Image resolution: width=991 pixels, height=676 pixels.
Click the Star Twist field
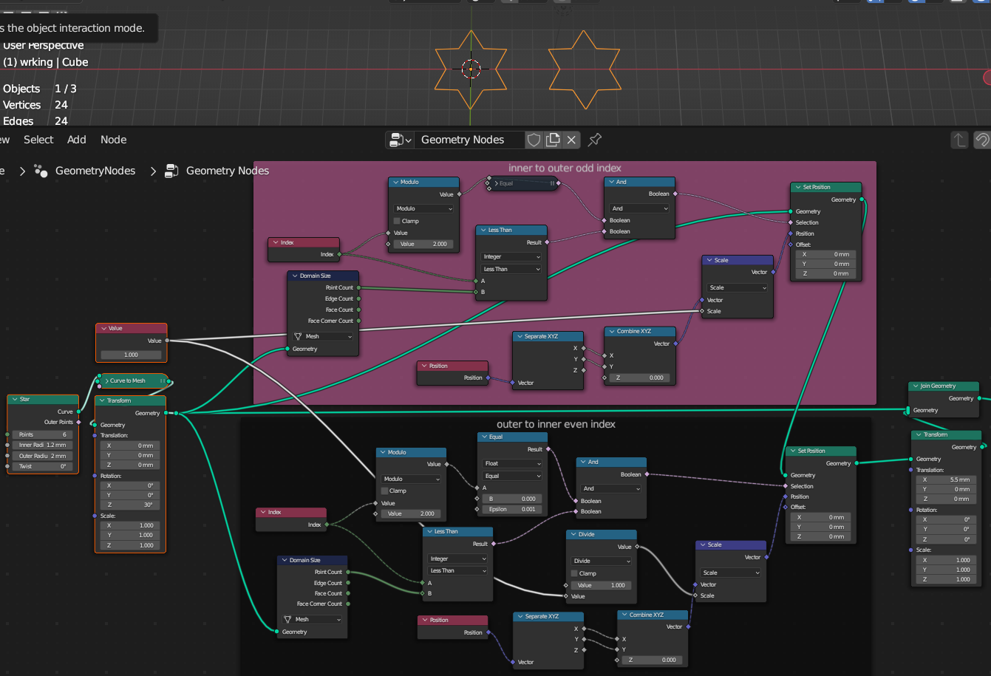(43, 466)
